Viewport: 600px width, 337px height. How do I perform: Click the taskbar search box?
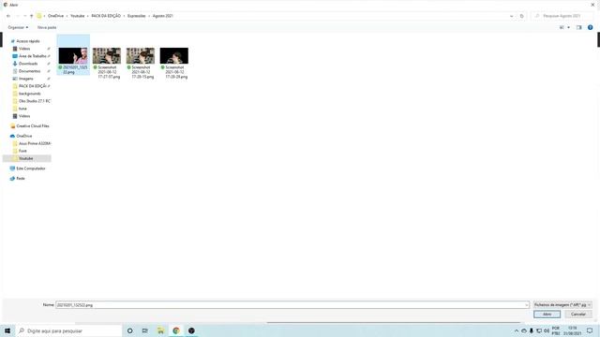coord(68,330)
